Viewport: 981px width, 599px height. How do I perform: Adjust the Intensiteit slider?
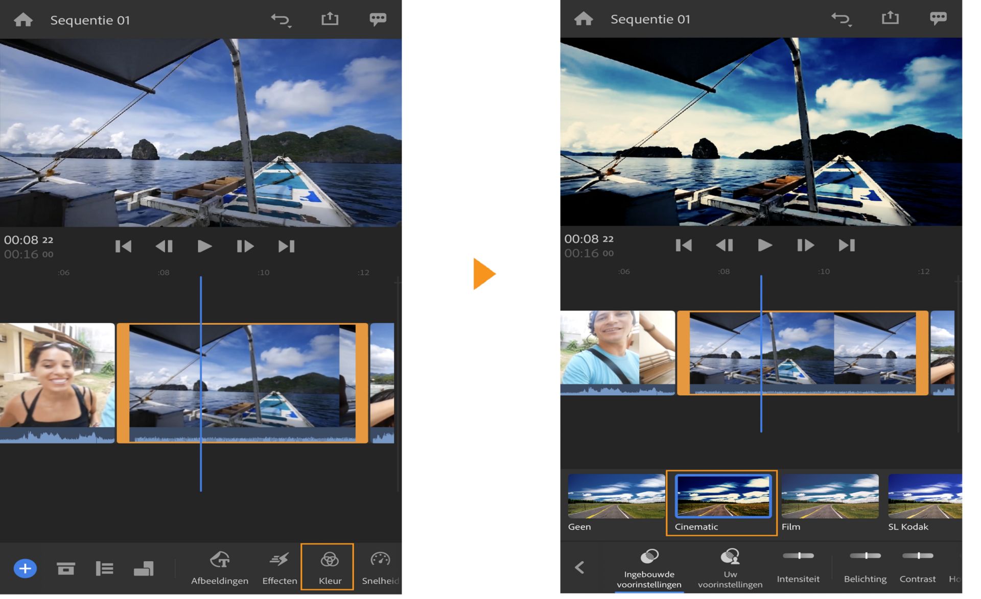798,556
